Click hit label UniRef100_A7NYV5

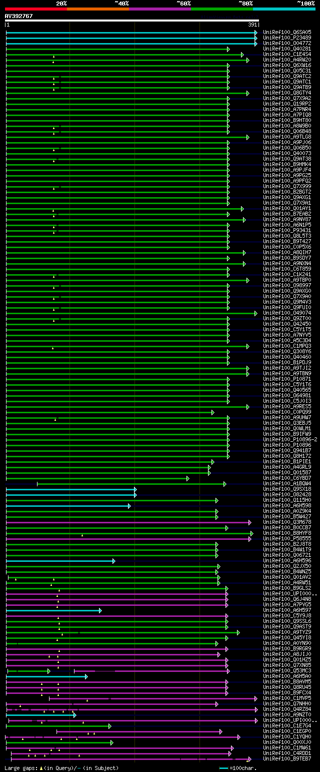coord(287,335)
